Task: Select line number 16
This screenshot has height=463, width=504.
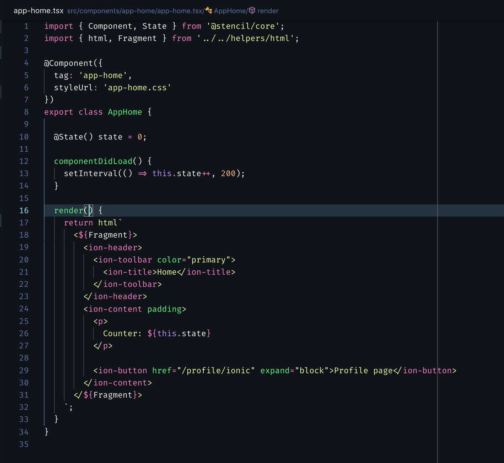Action: (24, 210)
